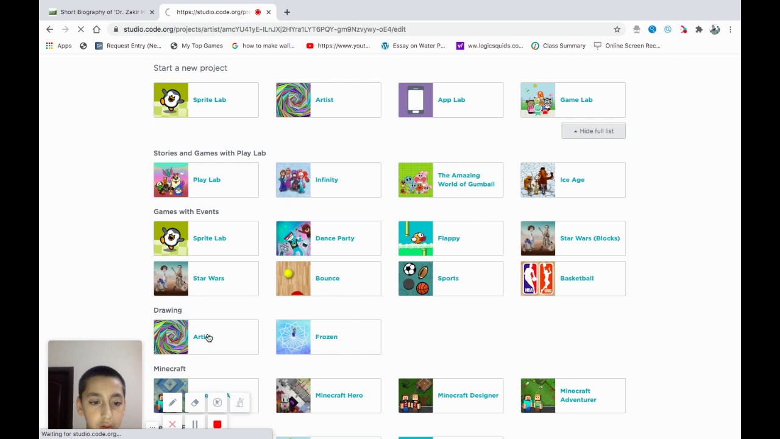The width and height of the screenshot is (780, 439).
Task: Stop loading the page
Action: [80, 29]
